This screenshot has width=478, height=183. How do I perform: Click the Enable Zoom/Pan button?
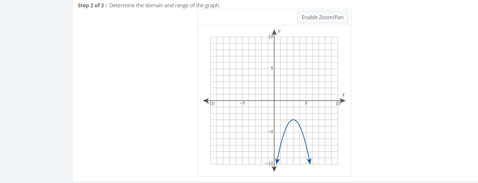click(322, 17)
